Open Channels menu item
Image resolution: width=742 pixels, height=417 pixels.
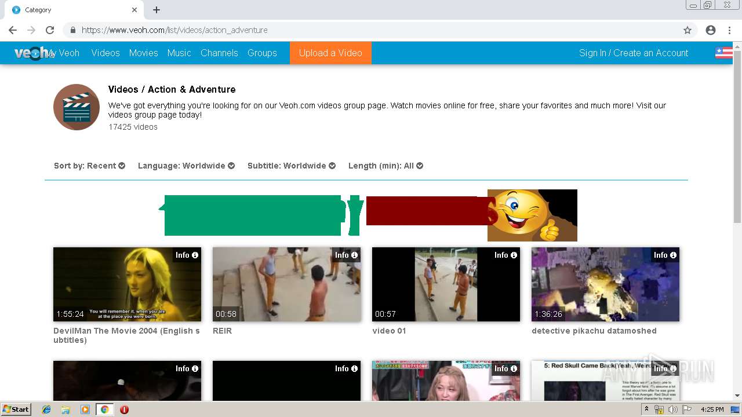219,53
